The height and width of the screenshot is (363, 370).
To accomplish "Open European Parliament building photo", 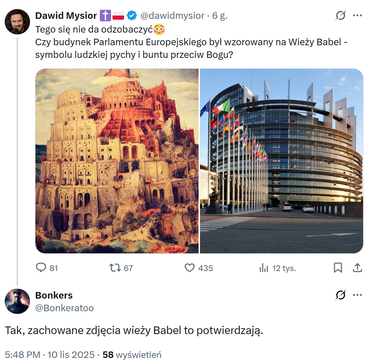I will click(281, 161).
